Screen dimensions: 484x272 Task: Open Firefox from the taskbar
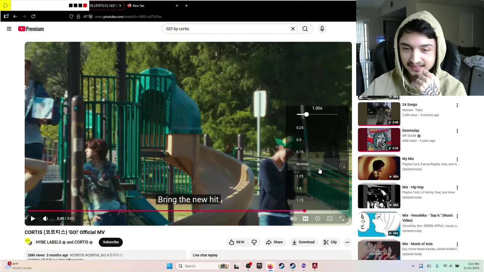(x=270, y=266)
